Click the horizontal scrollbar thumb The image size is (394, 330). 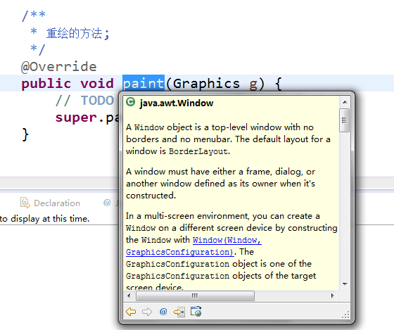pyautogui.click(x=196, y=296)
